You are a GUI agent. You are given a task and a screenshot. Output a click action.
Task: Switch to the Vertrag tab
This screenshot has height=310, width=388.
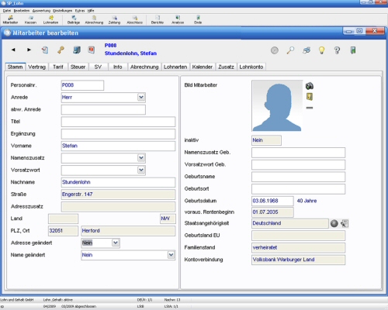click(36, 67)
